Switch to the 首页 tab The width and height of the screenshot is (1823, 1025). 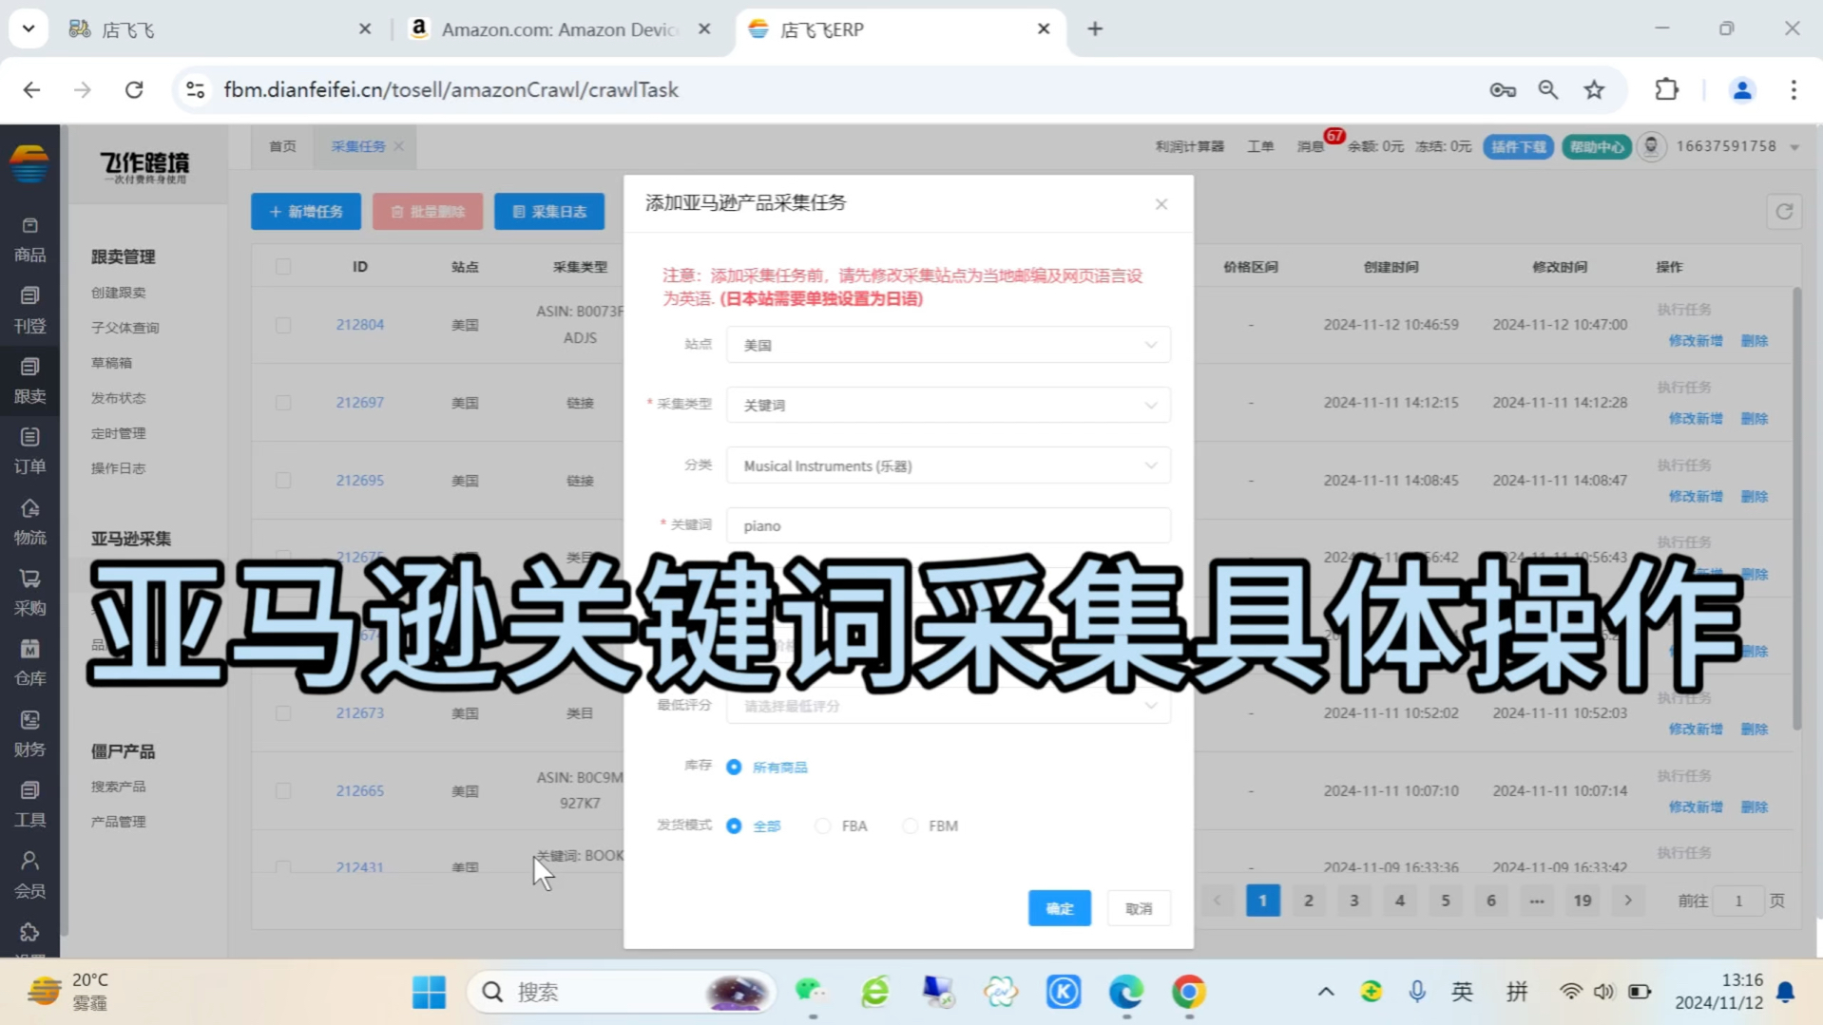point(282,146)
